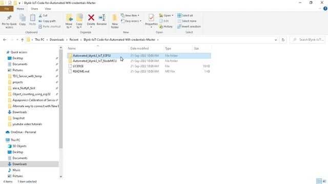Click Select all
The width and height of the screenshot is (328, 184).
point(185,15)
